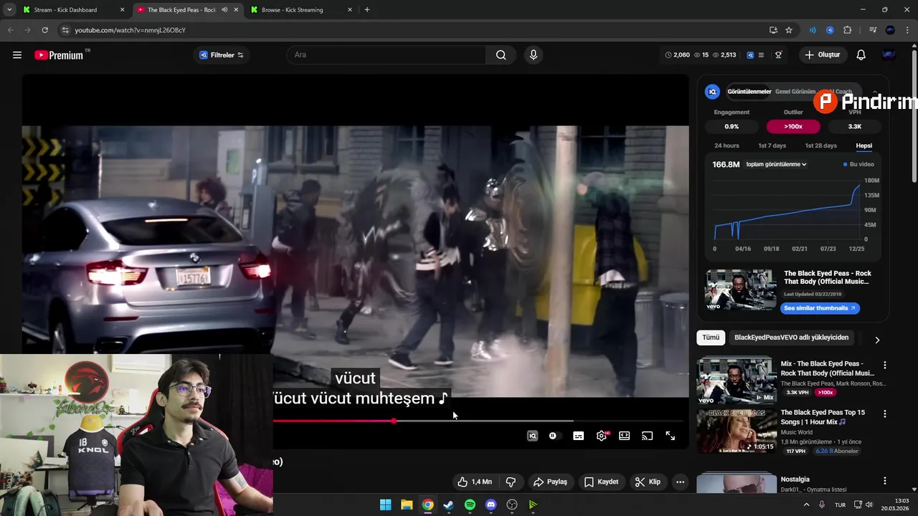The width and height of the screenshot is (918, 516).
Task: Open toplam görüntülenme dropdown
Action: tap(776, 164)
